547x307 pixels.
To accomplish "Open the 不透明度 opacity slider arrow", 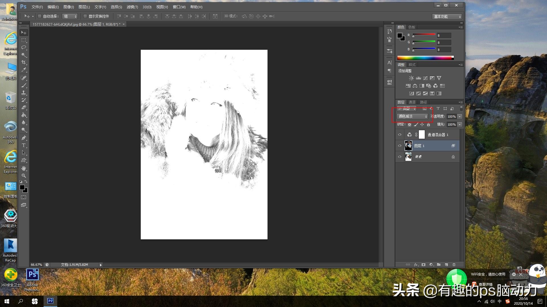I will coord(460,117).
